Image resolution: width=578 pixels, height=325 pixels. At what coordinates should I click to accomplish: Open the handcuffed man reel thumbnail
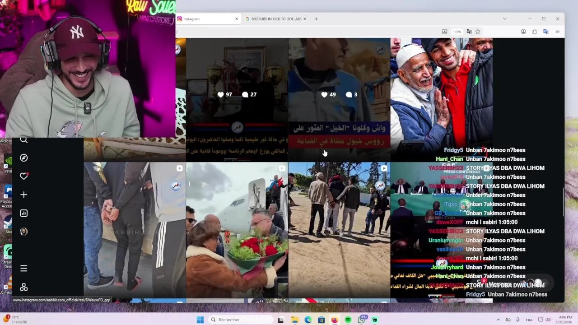point(135,230)
